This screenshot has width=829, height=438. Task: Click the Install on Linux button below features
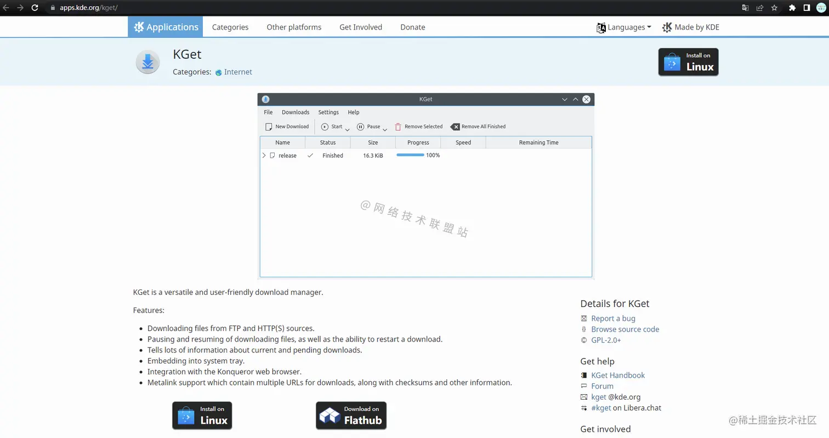(202, 416)
